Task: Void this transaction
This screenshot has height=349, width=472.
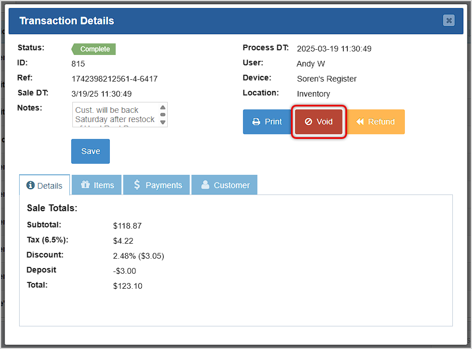Action: [319, 122]
